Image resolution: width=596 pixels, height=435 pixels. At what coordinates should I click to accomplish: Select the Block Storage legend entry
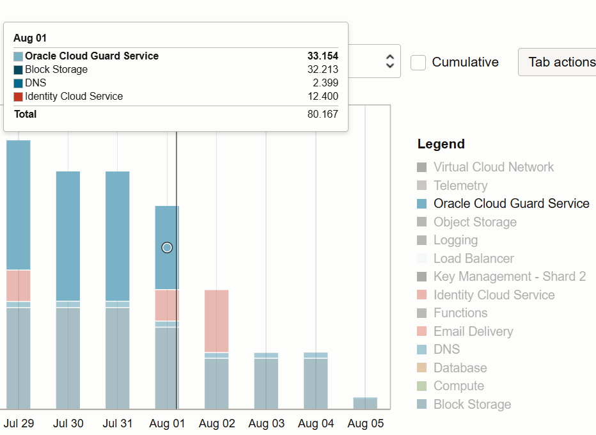(464, 404)
